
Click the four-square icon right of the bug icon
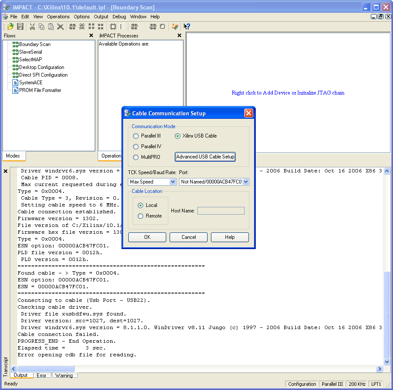(92, 26)
